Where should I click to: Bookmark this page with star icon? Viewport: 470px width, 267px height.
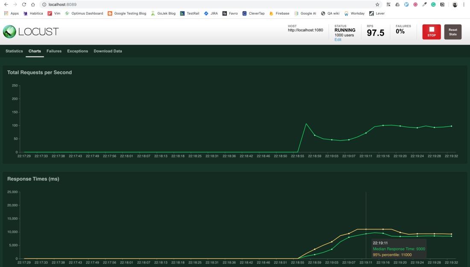pos(377,5)
